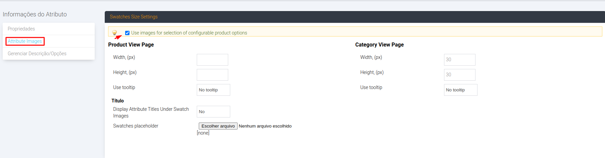The image size is (605, 158).
Task: Click the Category View Page heading
Action: (x=379, y=45)
